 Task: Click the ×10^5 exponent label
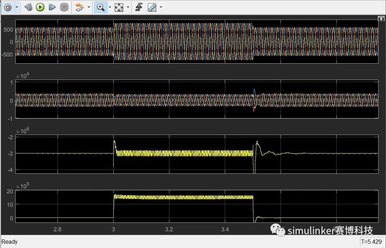point(23,186)
